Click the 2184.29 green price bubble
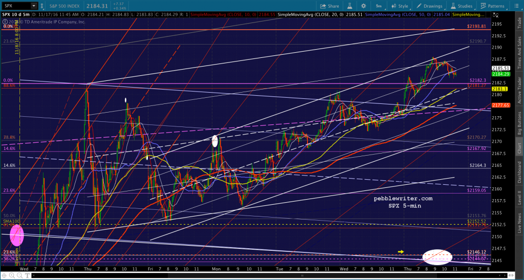Image resolution: width=524 pixels, height=280 pixels. point(500,74)
